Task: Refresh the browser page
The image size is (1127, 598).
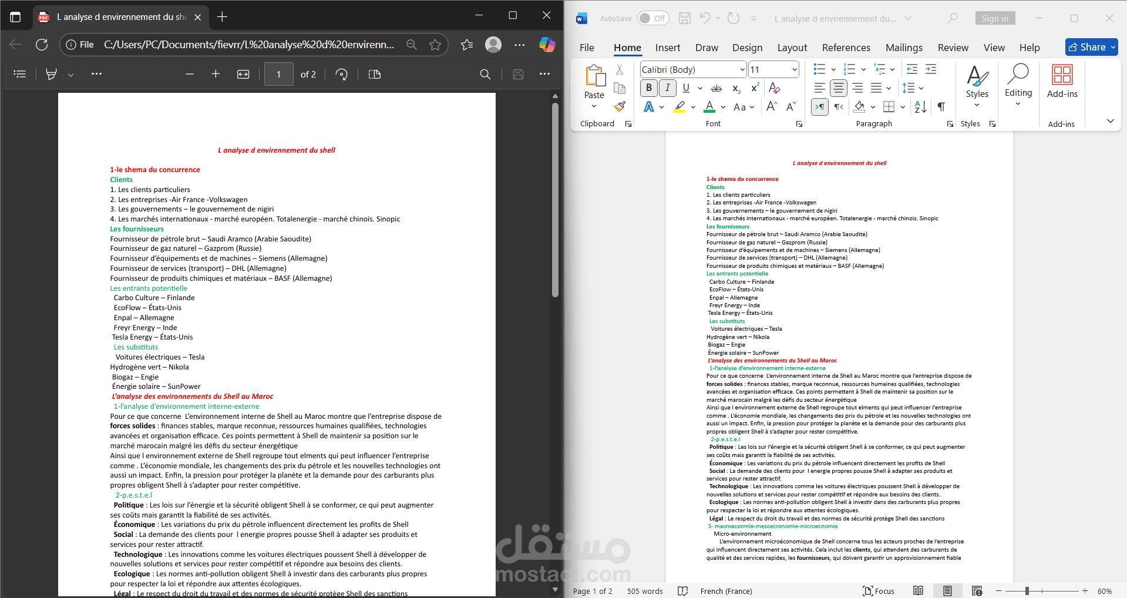Action: [x=42, y=45]
